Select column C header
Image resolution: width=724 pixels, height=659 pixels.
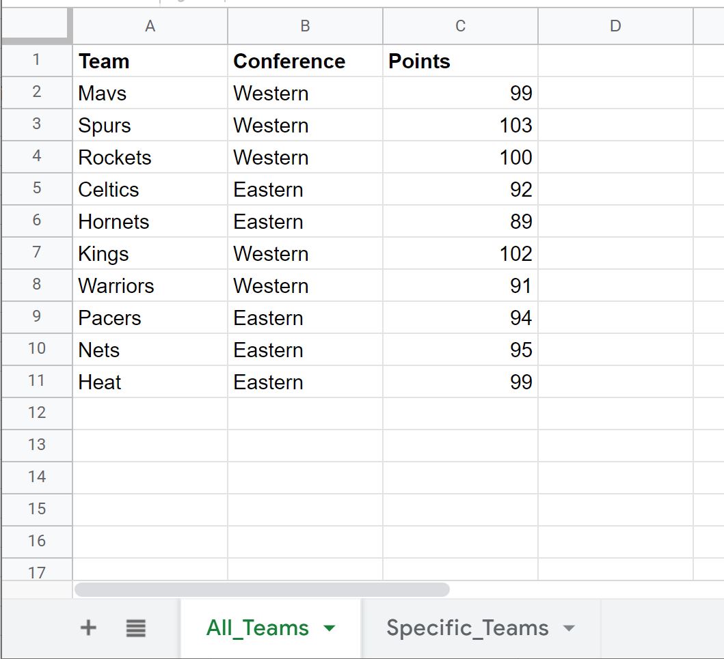click(460, 26)
